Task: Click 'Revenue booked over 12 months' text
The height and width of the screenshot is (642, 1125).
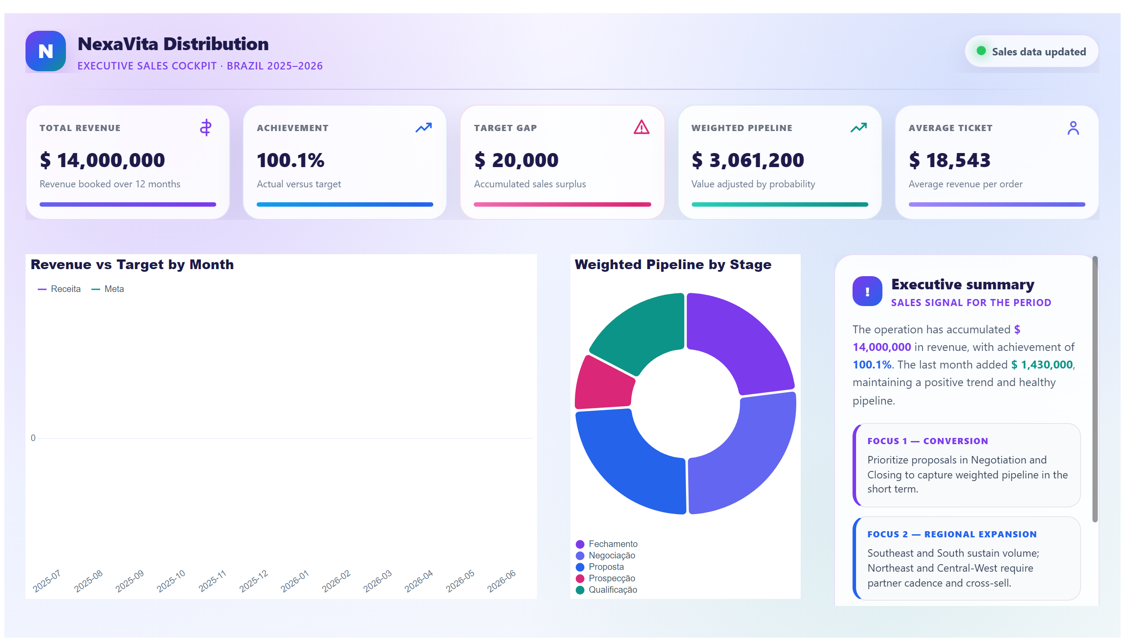Action: pos(110,184)
